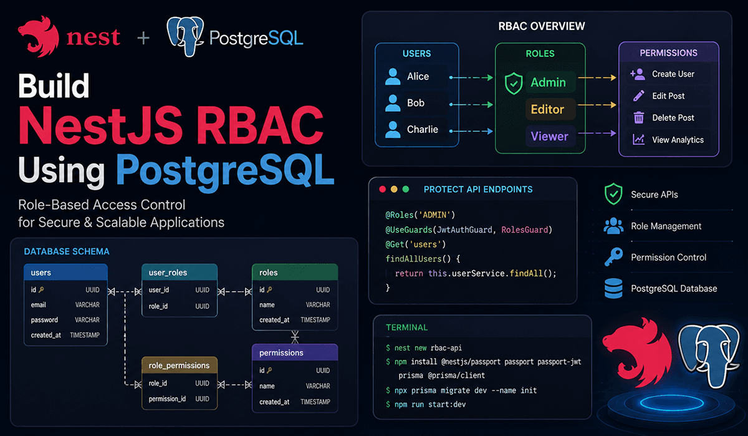Click the PERMISSIONS heading in the overview
Image resolution: width=748 pixels, height=436 pixels.
668,53
